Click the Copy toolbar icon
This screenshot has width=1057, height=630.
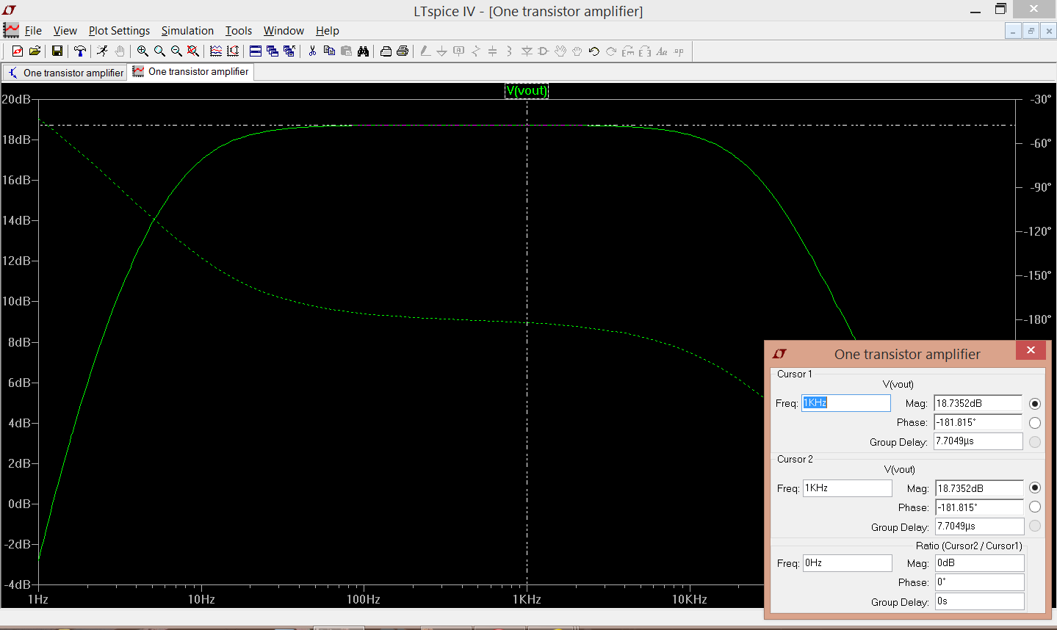[x=329, y=51]
